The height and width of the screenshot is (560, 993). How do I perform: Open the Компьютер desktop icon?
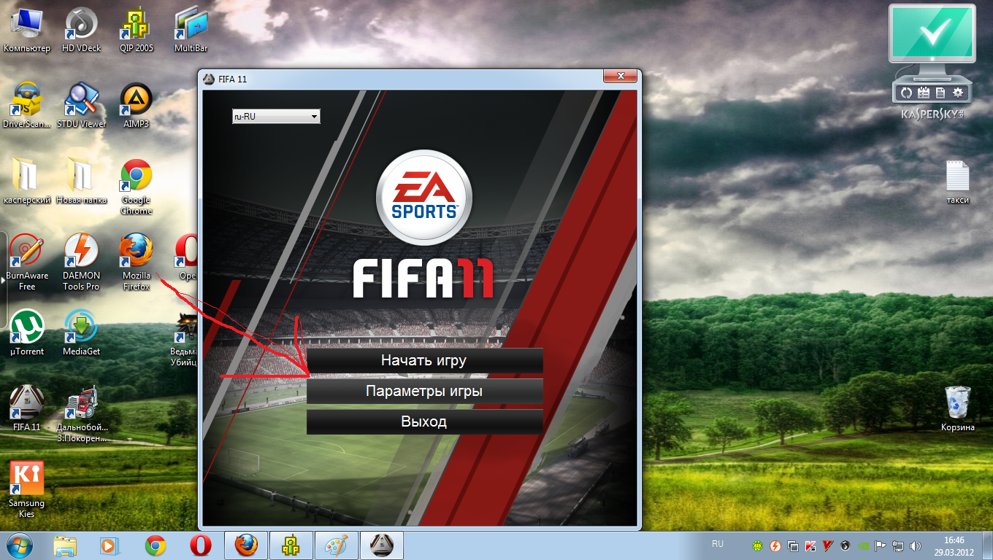27,30
